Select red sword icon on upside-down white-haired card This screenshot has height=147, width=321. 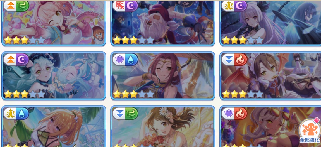click(119, 6)
